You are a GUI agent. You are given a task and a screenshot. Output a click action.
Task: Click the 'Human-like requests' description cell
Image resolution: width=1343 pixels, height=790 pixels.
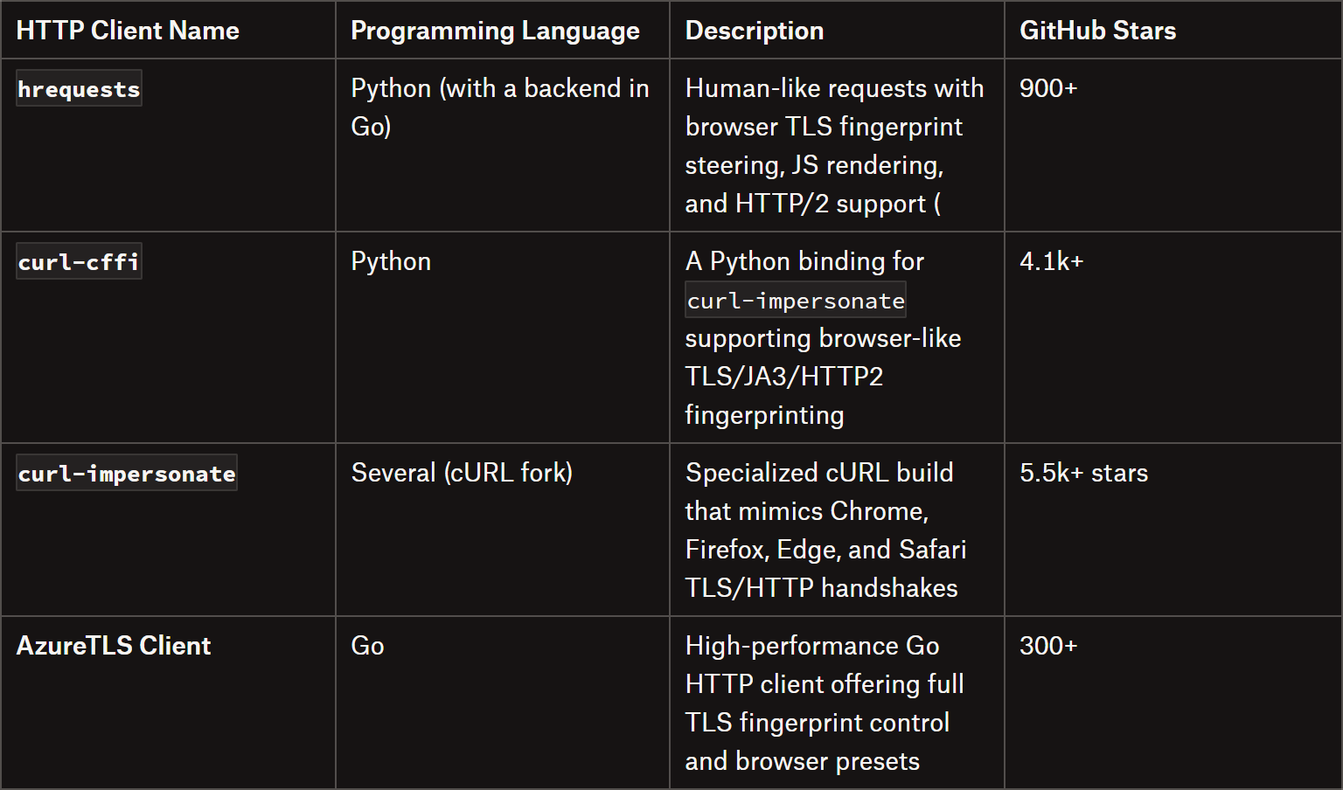tap(835, 146)
